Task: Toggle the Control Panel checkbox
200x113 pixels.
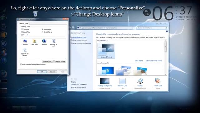Action: pyautogui.click(x=42, y=32)
